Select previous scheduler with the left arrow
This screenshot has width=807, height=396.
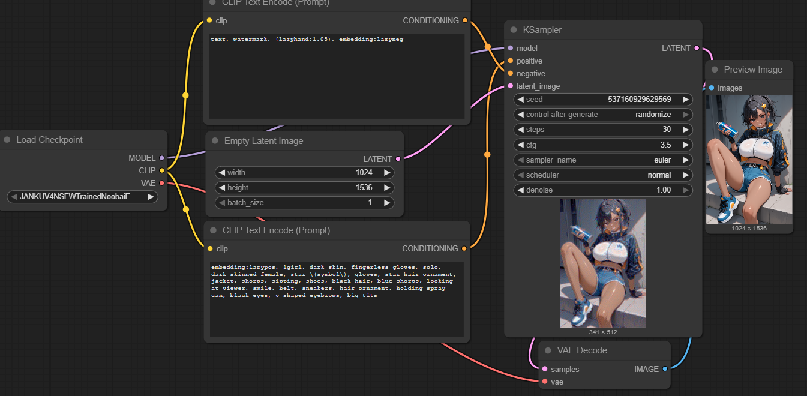point(521,175)
